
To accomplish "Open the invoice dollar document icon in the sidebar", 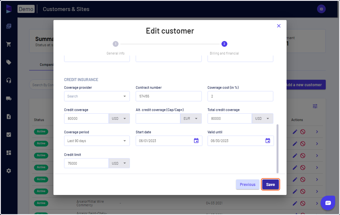I will coord(9,117).
